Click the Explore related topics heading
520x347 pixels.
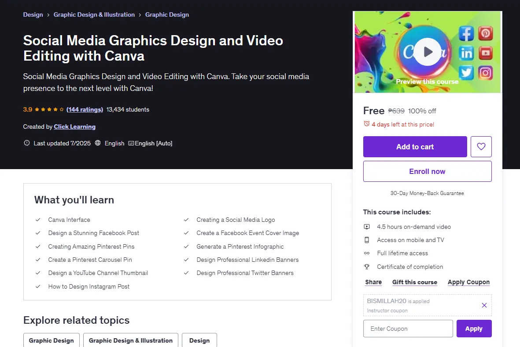point(76,320)
